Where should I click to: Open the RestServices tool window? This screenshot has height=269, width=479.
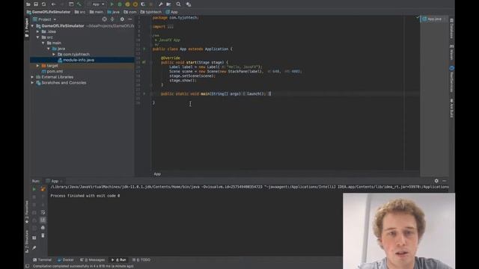[x=451, y=79]
